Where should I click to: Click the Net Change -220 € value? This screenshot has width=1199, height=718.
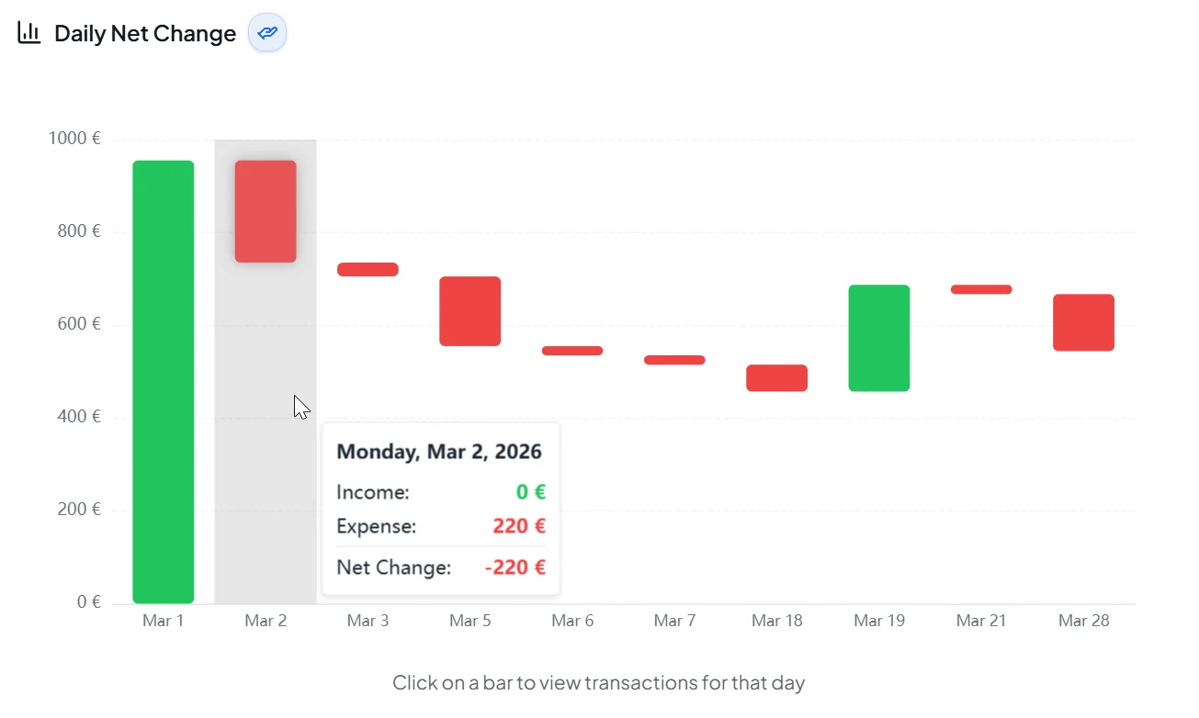coord(514,567)
